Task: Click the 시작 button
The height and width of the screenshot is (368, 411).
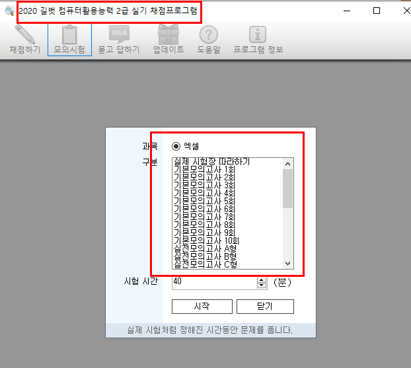Action: (202, 306)
